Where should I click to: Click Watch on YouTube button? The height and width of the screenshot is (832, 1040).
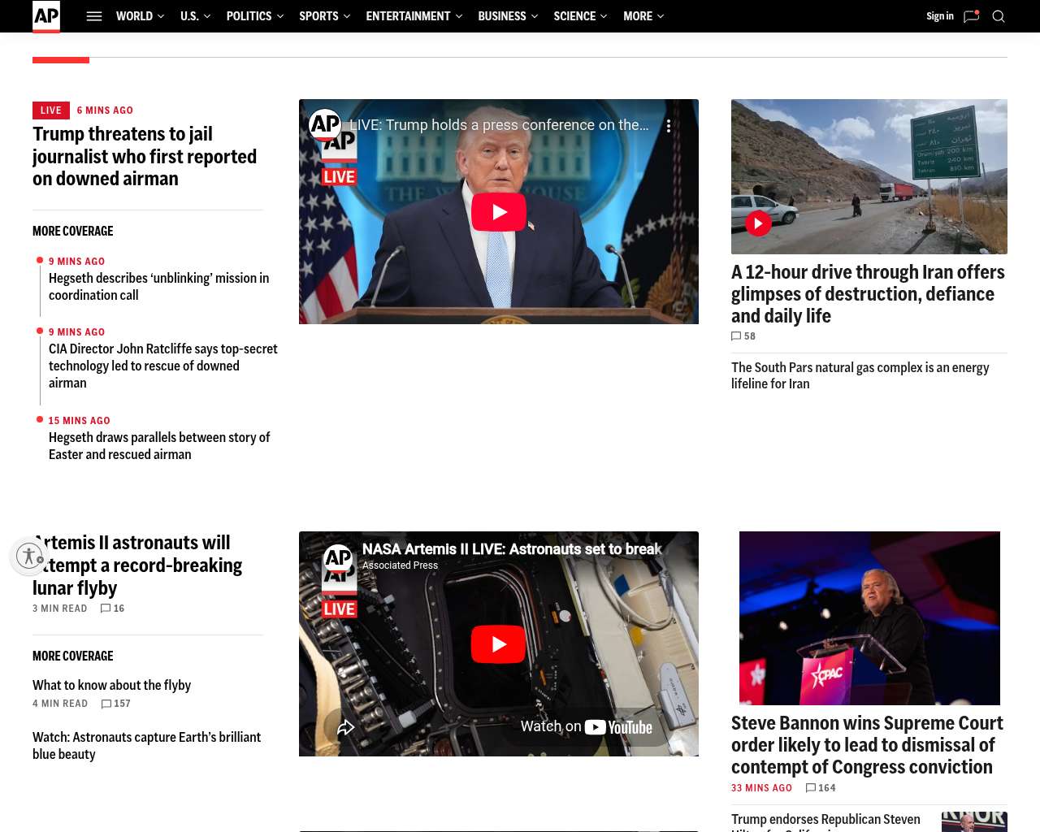(x=586, y=727)
